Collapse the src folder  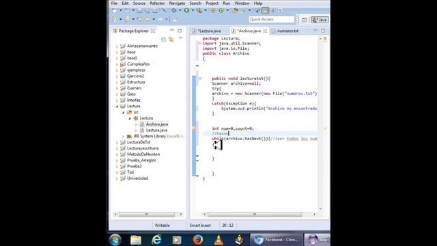tap(124, 112)
